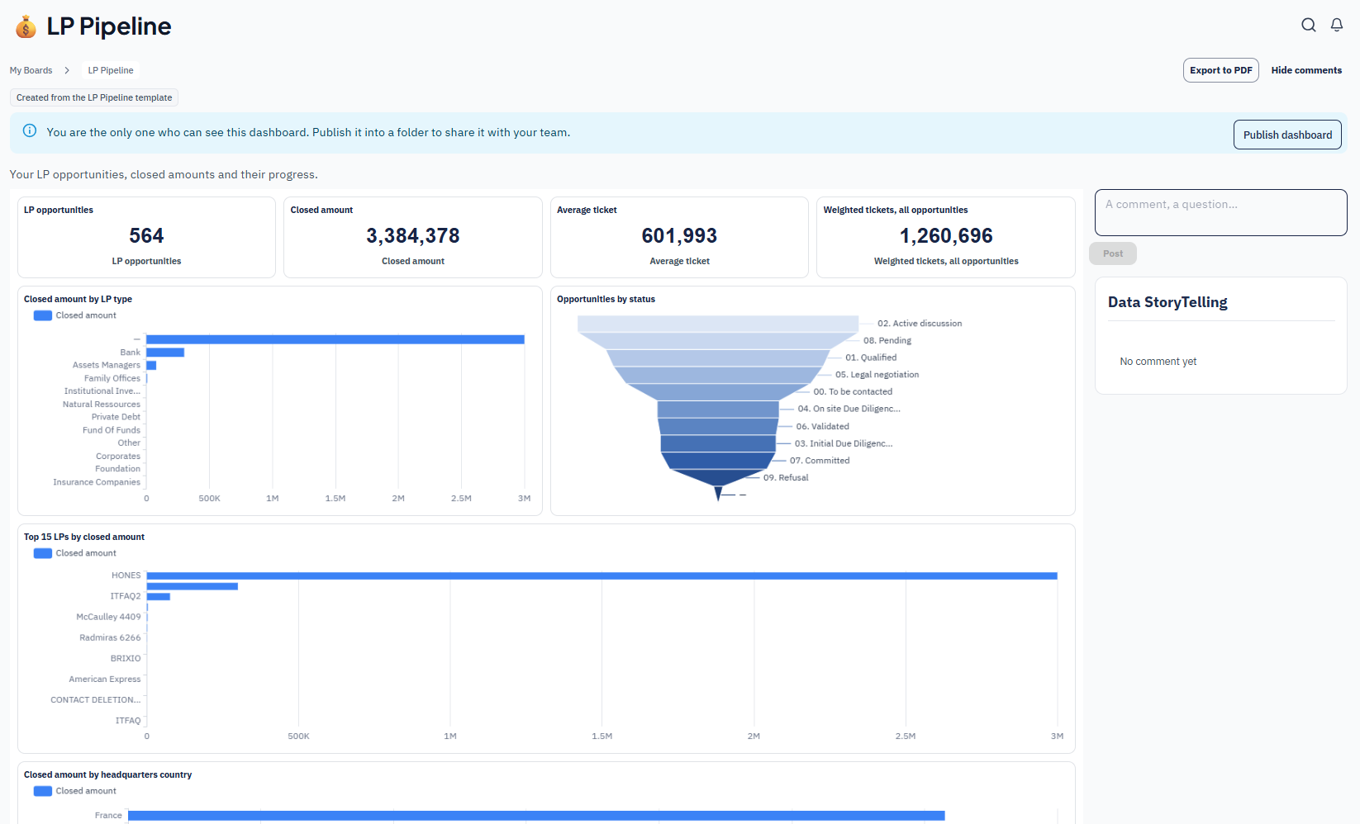1360x824 pixels.
Task: Go to My Boards breadcrumb
Action: click(31, 70)
